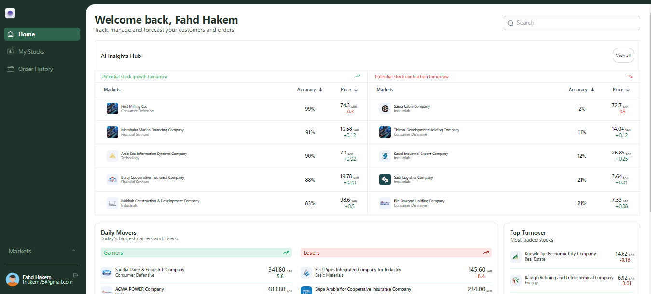Open Sadr Logistics Company link

[x=414, y=177]
